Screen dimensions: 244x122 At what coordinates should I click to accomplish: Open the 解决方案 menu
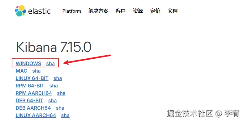pos(98,11)
